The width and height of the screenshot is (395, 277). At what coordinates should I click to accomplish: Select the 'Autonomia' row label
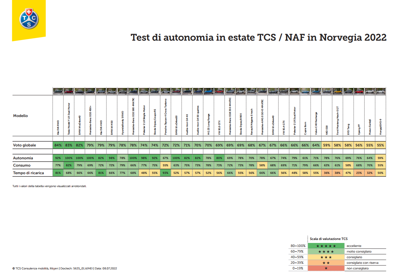[23, 158]
